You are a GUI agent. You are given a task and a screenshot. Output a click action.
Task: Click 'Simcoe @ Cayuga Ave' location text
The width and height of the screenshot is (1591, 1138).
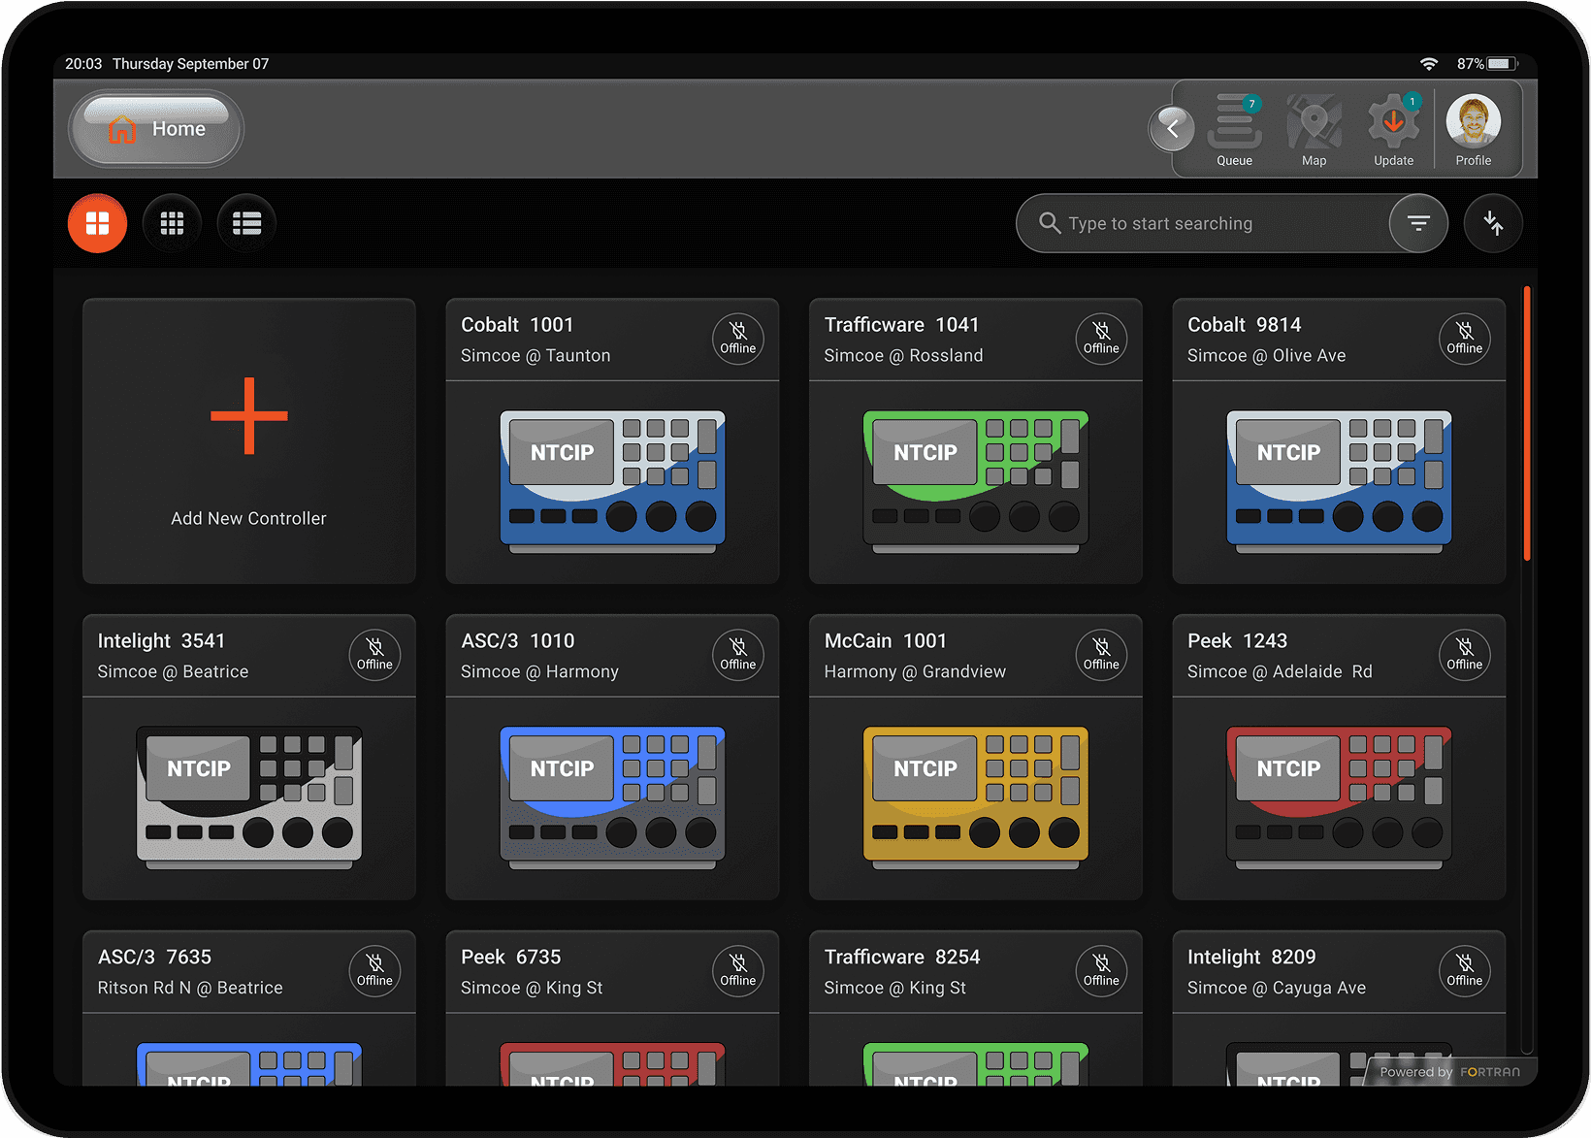coord(1277,988)
